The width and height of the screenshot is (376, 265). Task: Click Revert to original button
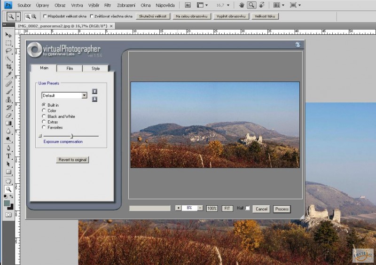[x=72, y=160]
